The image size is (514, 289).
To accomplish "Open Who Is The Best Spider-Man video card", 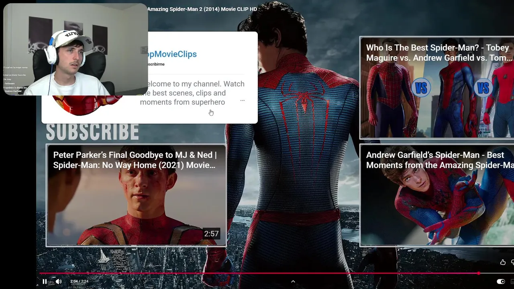I will point(437,88).
